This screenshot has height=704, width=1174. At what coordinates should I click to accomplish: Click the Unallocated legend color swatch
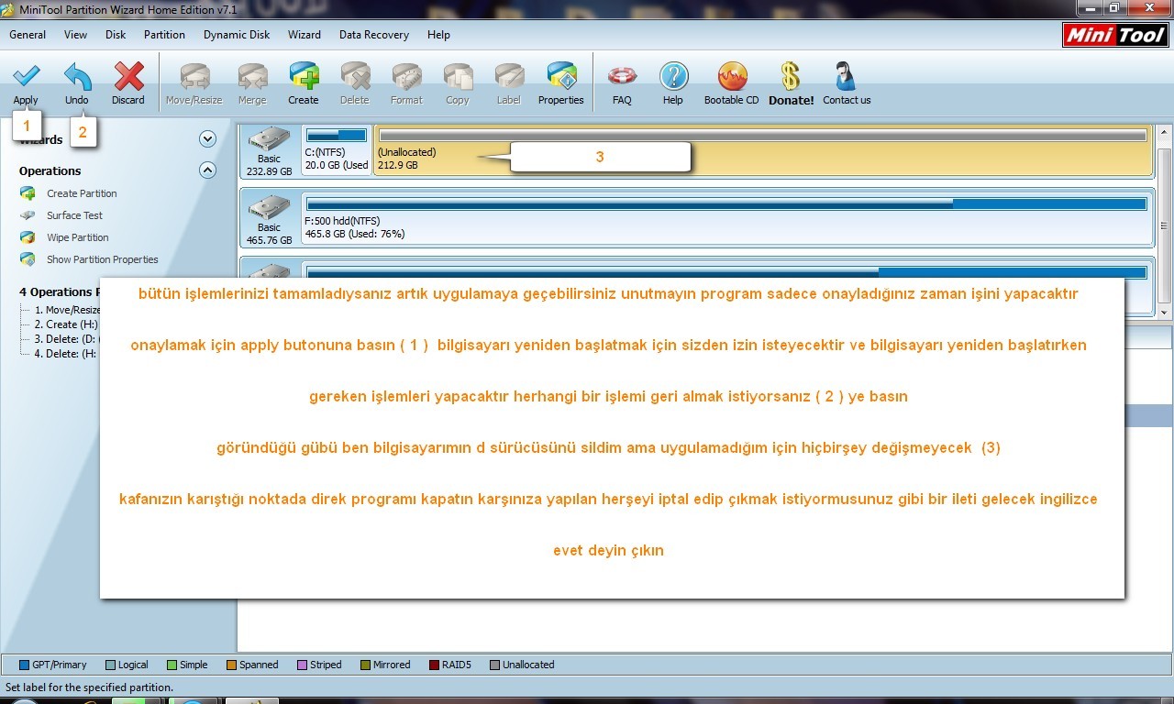pyautogui.click(x=495, y=665)
